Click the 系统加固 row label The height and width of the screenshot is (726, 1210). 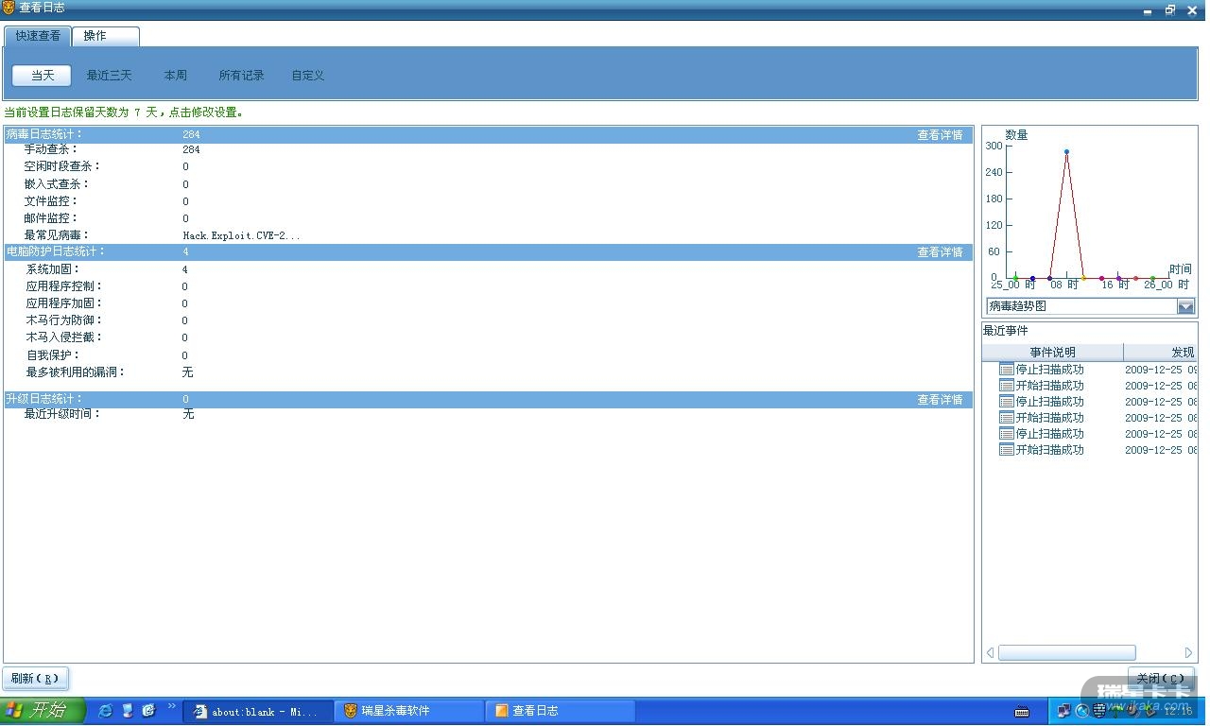(x=53, y=270)
